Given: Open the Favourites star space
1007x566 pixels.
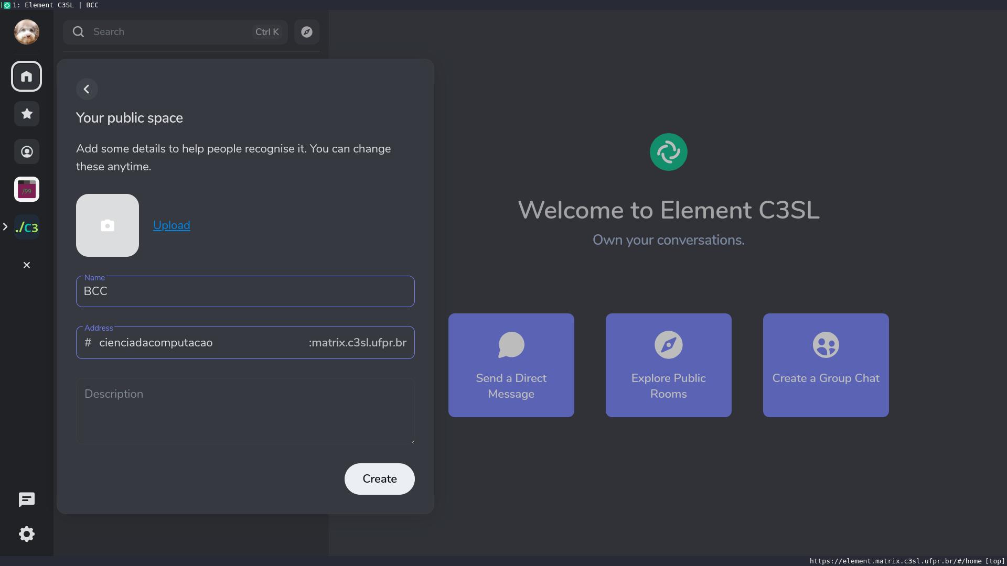Looking at the screenshot, I should tap(26, 114).
